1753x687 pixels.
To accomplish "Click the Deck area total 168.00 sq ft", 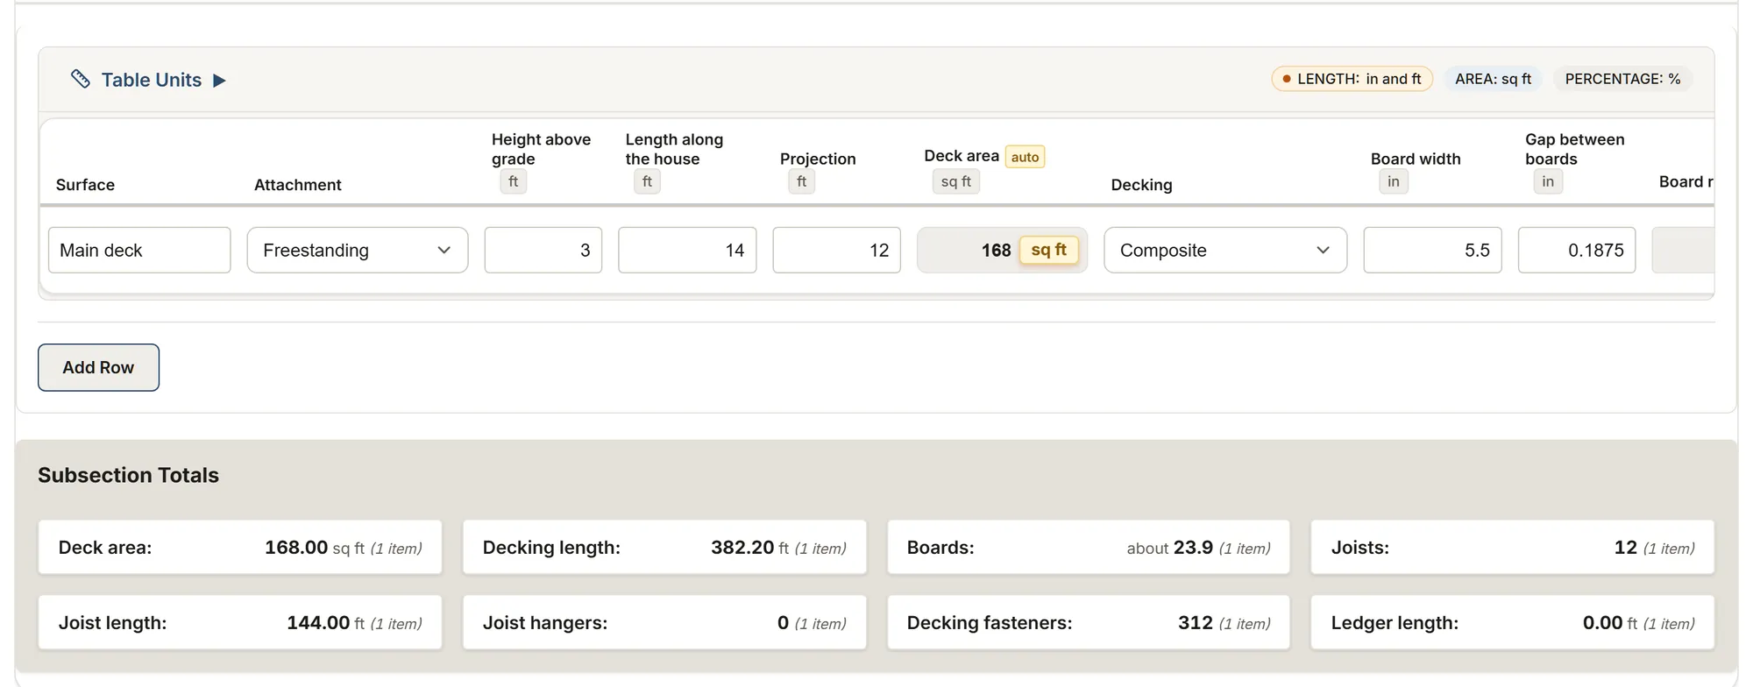I will [x=240, y=548].
